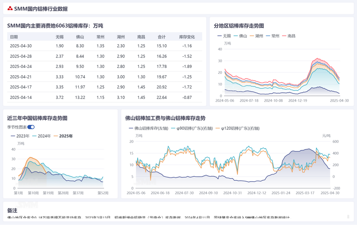Screen dimensions: 357x225
Task: Click the 16.26 total value
Action: [162, 56]
